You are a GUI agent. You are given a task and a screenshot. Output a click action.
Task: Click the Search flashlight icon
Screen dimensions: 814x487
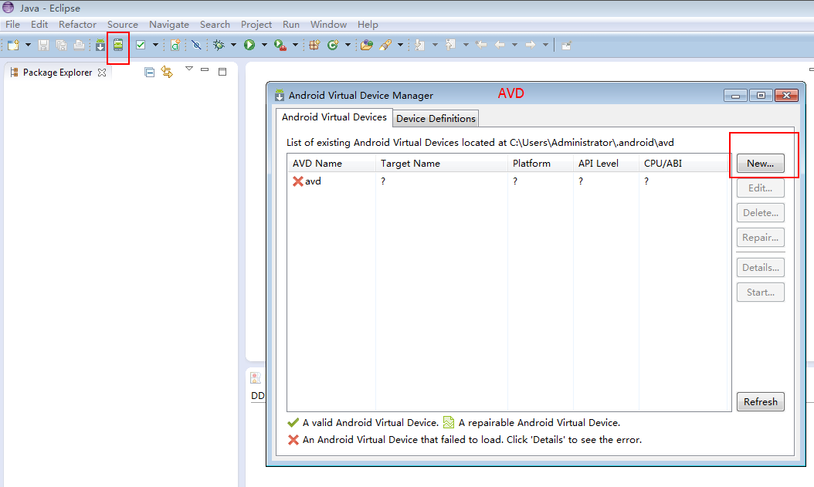tap(385, 45)
